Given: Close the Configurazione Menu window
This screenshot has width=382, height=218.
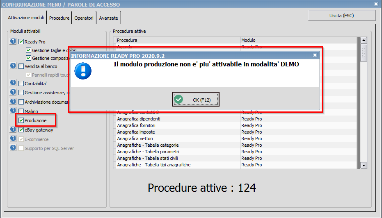Looking at the screenshot, I should pos(376,4).
